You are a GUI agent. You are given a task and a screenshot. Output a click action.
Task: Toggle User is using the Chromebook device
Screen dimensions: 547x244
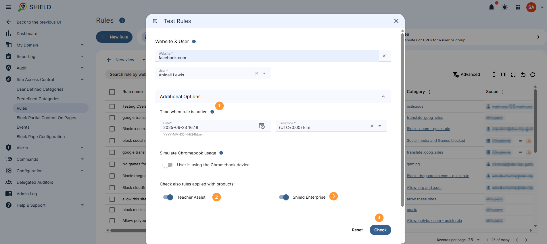click(x=168, y=165)
